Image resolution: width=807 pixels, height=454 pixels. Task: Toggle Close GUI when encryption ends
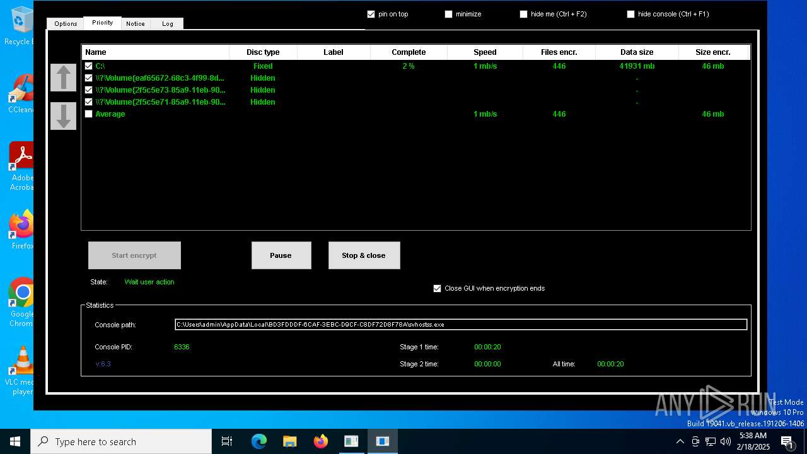tap(437, 288)
